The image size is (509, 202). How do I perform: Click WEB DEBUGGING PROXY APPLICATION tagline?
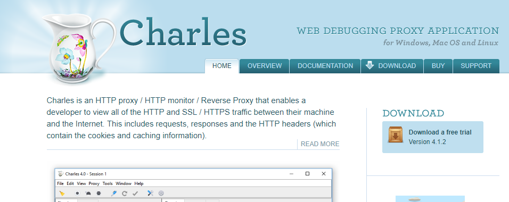pyautogui.click(x=398, y=31)
